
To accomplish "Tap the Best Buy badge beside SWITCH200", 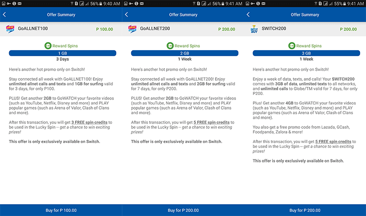I will [x=254, y=29].
